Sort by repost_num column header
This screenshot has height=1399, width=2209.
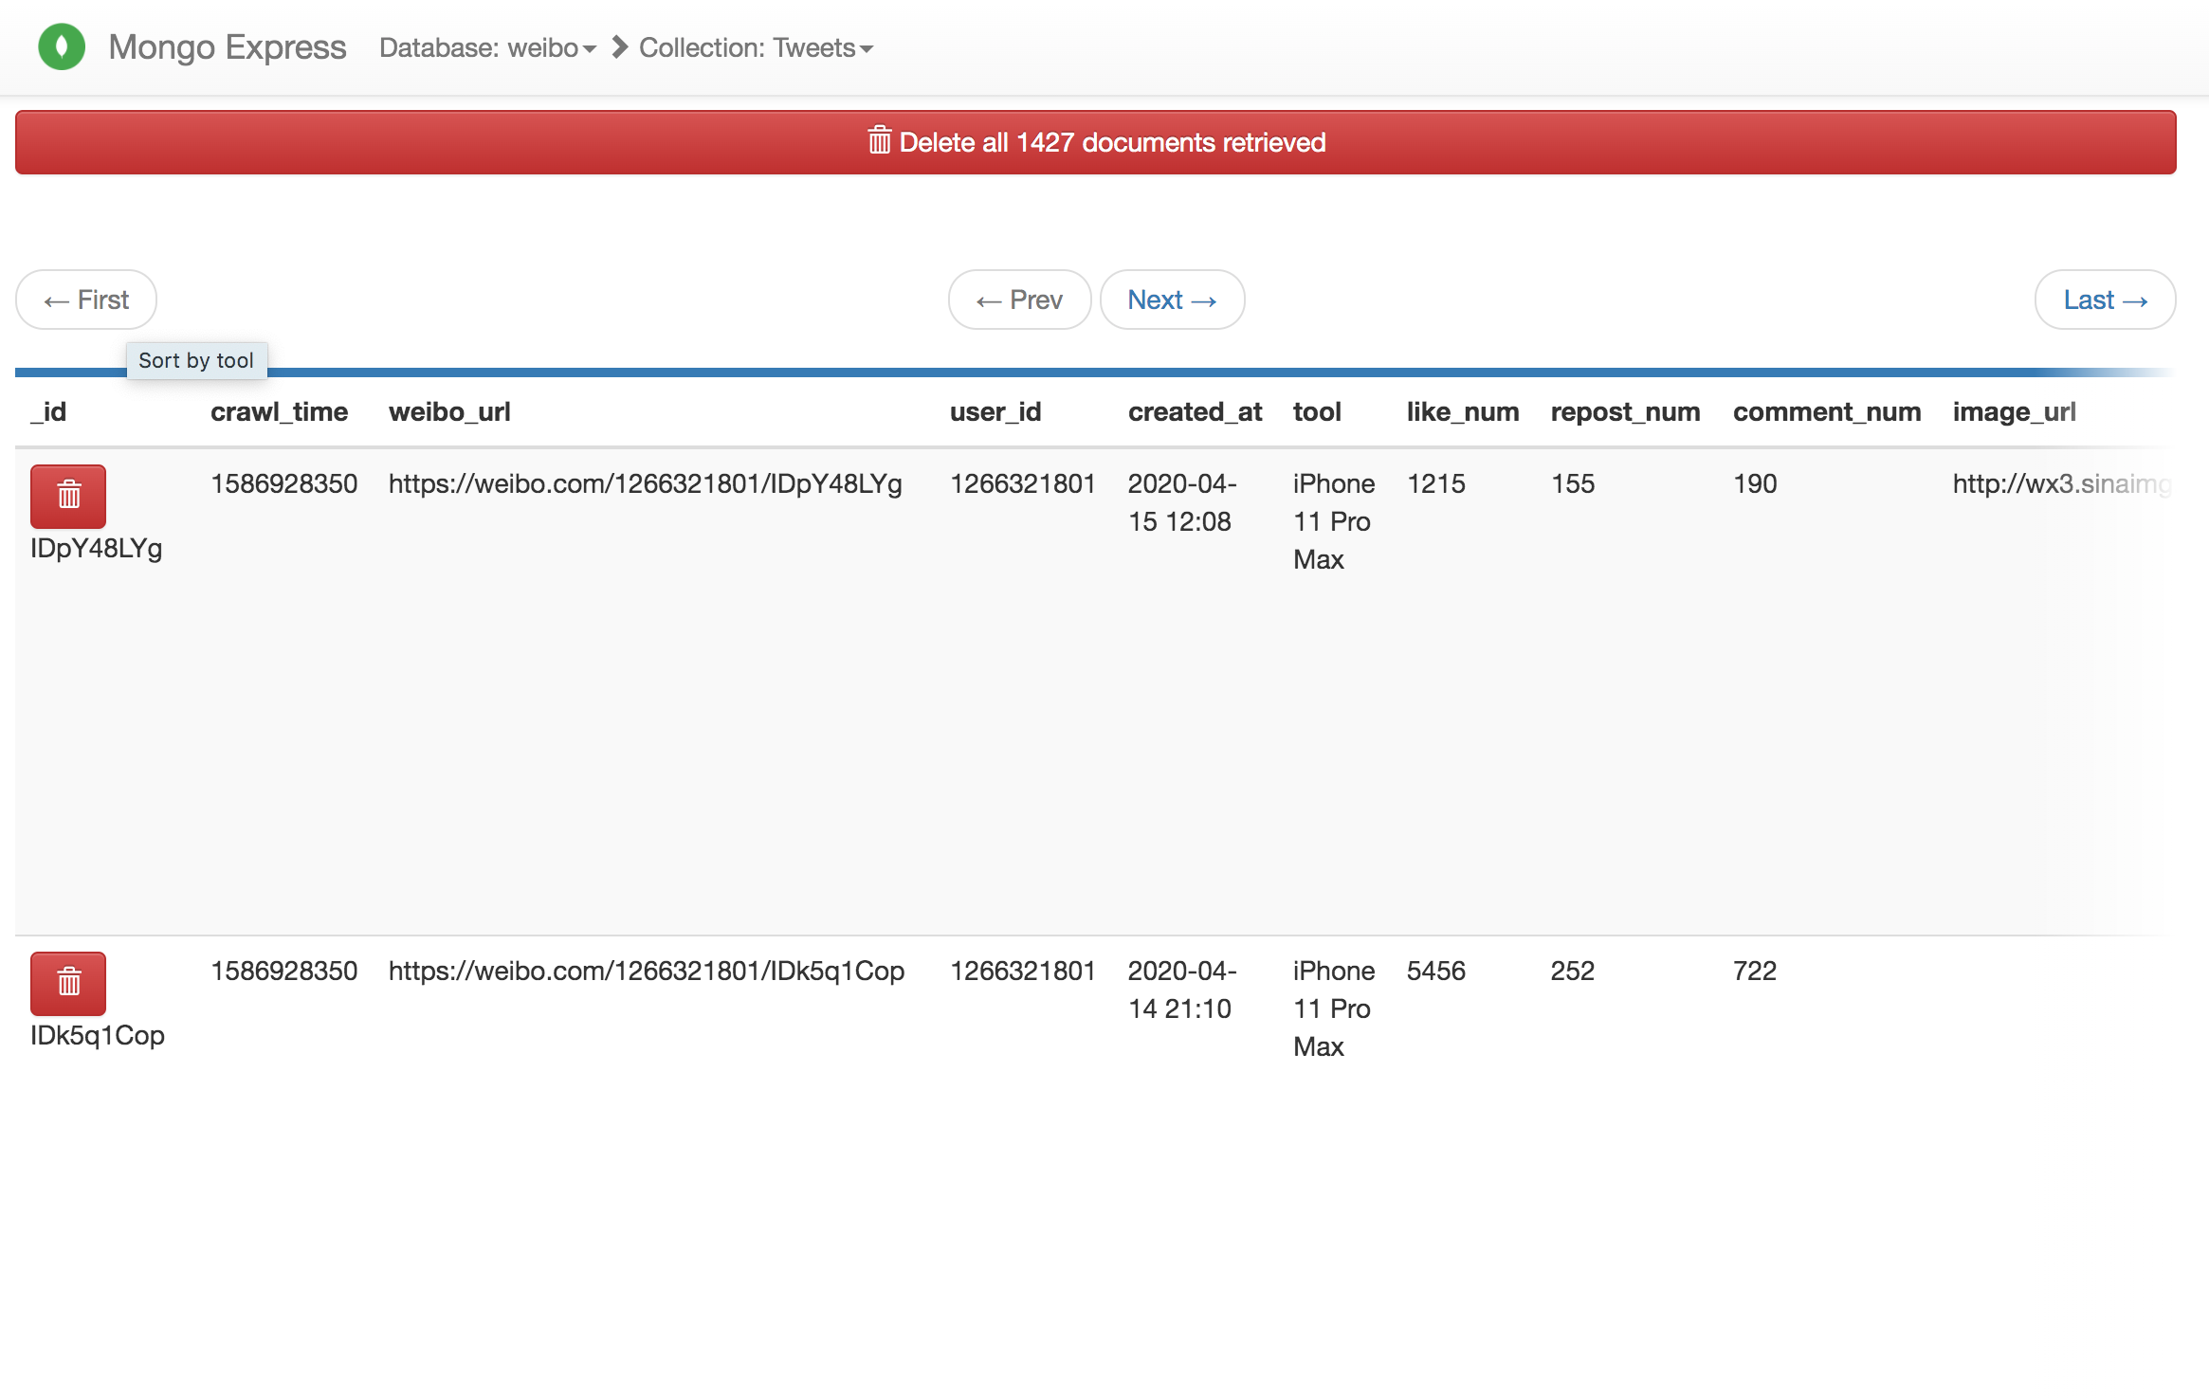[x=1625, y=411]
